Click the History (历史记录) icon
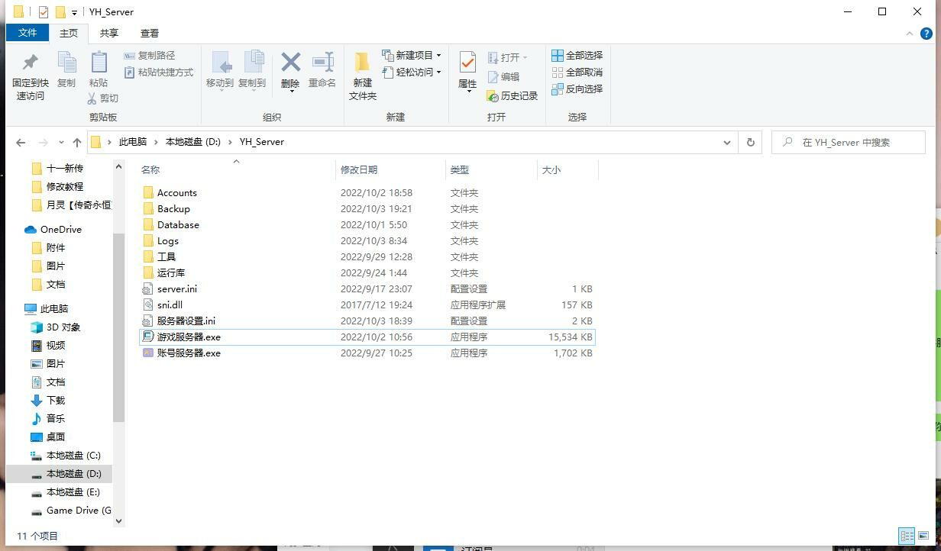The height and width of the screenshot is (551, 941). 513,96
